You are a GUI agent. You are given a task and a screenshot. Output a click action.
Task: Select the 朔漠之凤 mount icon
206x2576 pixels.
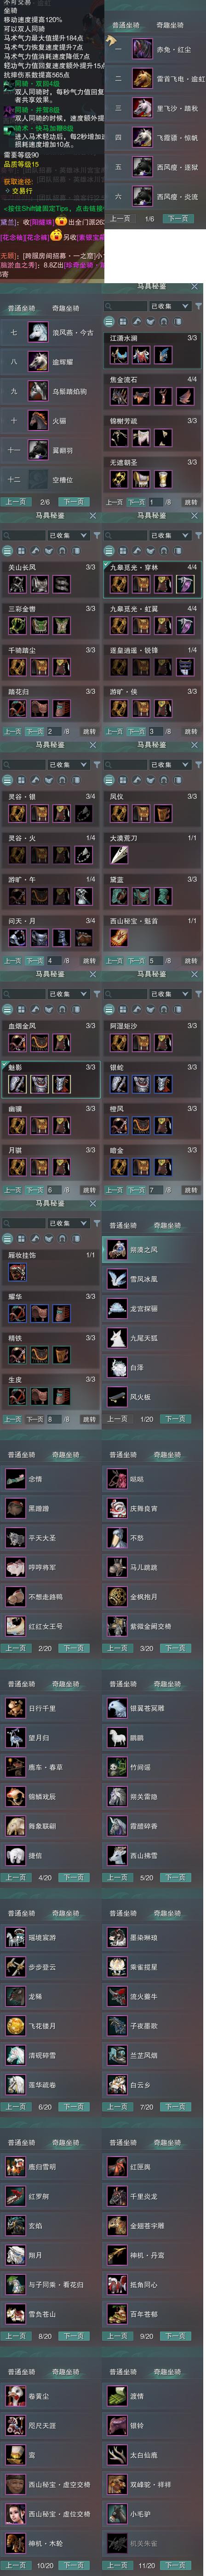116,1249
